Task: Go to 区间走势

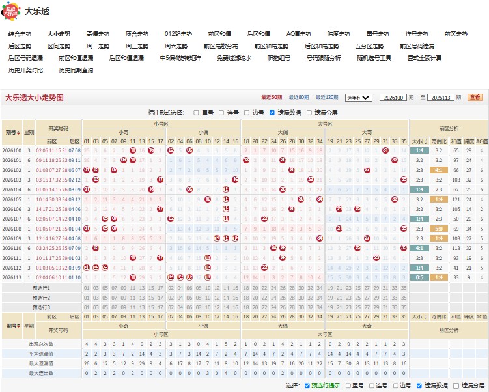Action: click(59, 46)
